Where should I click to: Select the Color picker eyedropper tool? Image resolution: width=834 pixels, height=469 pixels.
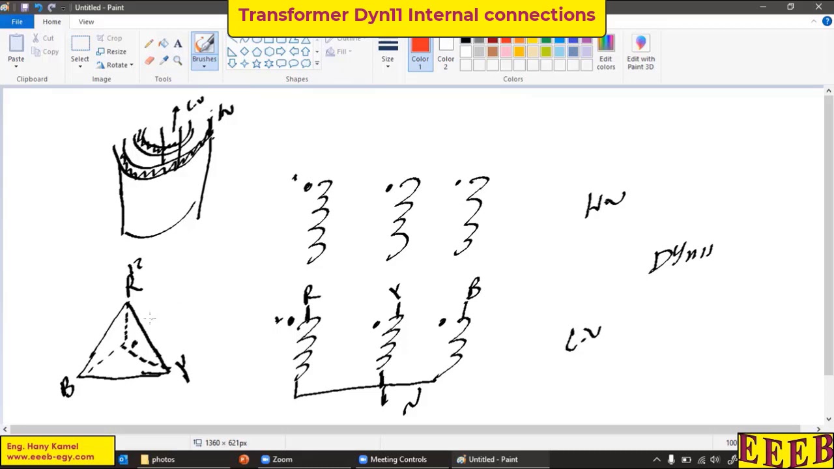[x=164, y=60]
